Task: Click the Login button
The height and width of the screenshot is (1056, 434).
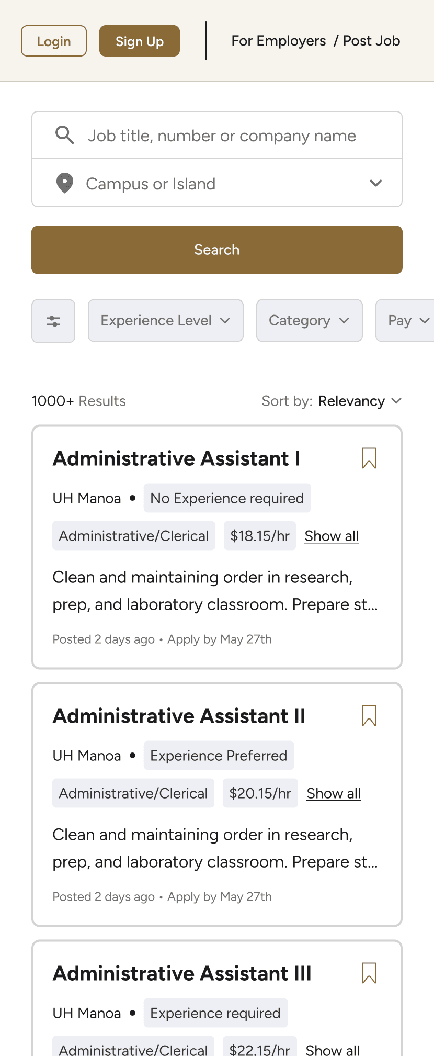Action: click(x=54, y=41)
